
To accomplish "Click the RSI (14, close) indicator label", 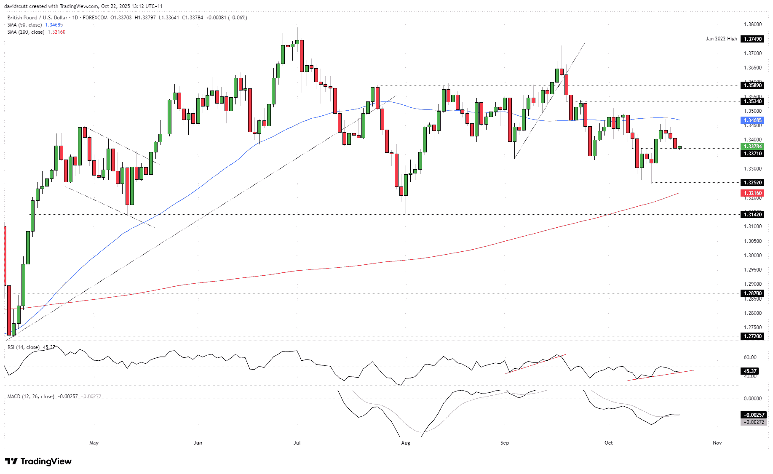I will click(24, 347).
